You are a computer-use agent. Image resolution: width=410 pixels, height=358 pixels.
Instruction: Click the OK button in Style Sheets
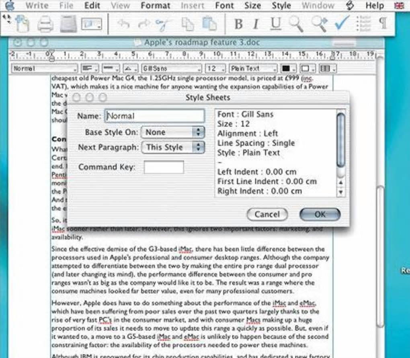tap(320, 214)
